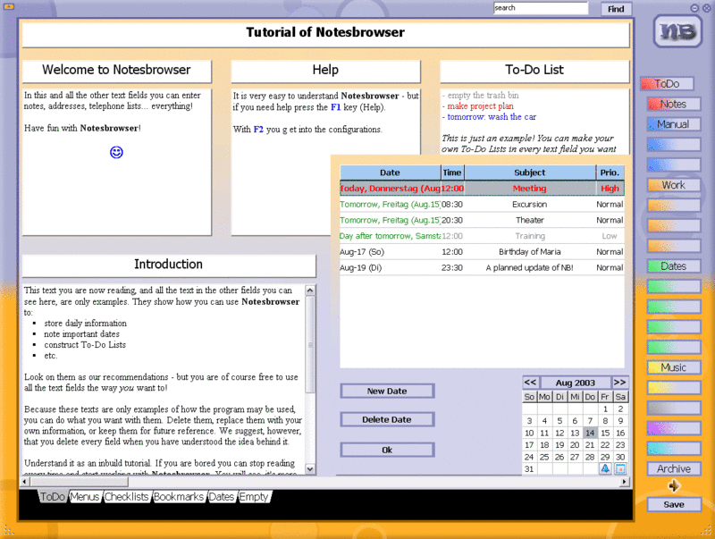
Task: Click the Introduction scrollbar down arrow
Action: point(310,469)
